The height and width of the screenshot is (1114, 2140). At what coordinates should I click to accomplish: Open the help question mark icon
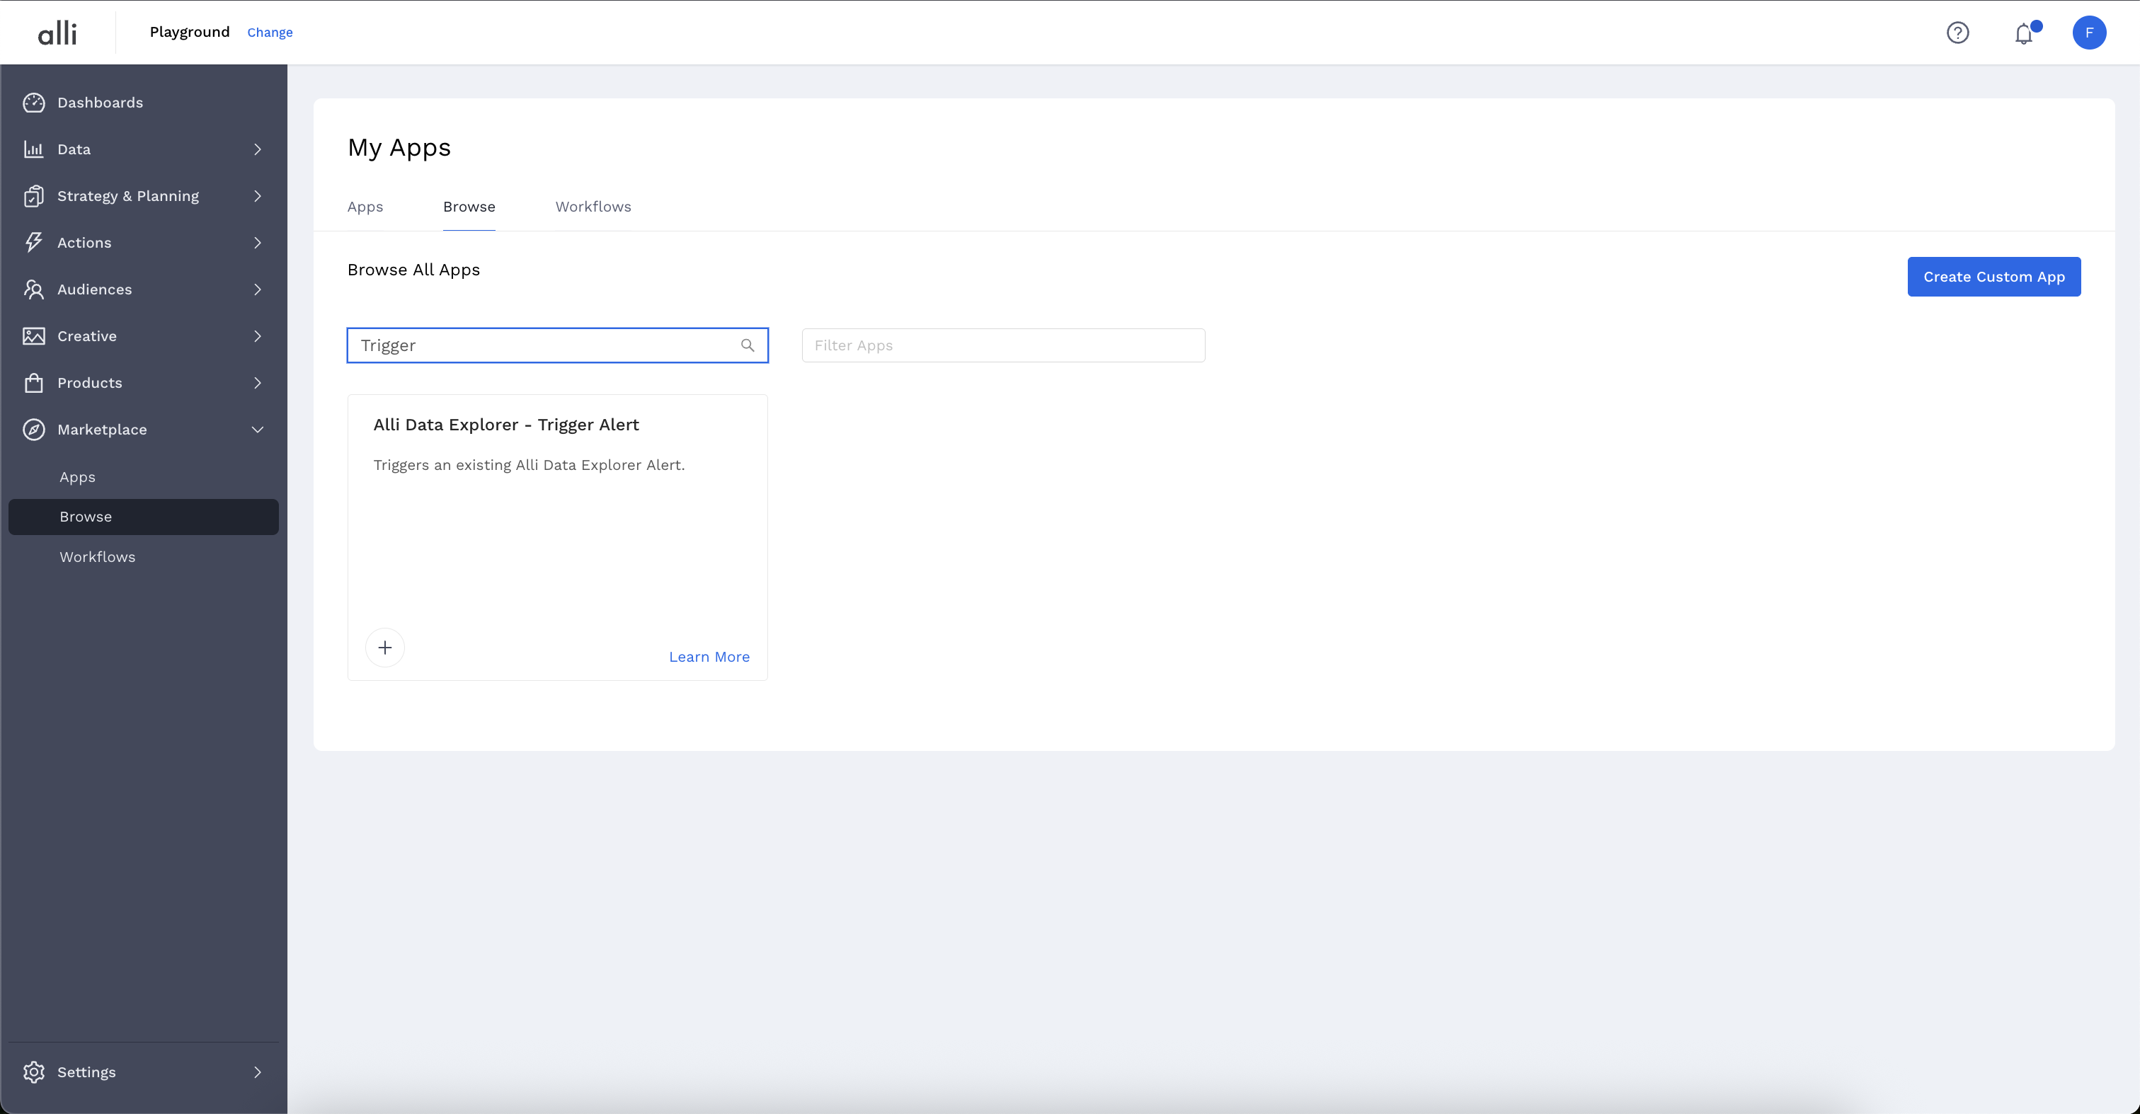pos(1957,33)
